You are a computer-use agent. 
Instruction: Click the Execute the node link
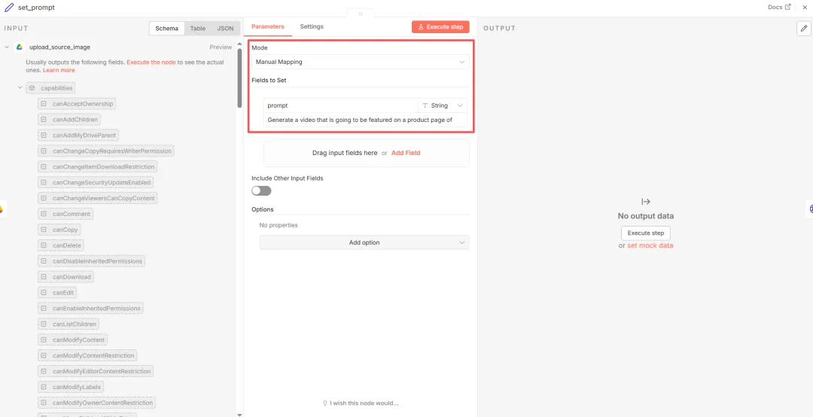tap(151, 62)
